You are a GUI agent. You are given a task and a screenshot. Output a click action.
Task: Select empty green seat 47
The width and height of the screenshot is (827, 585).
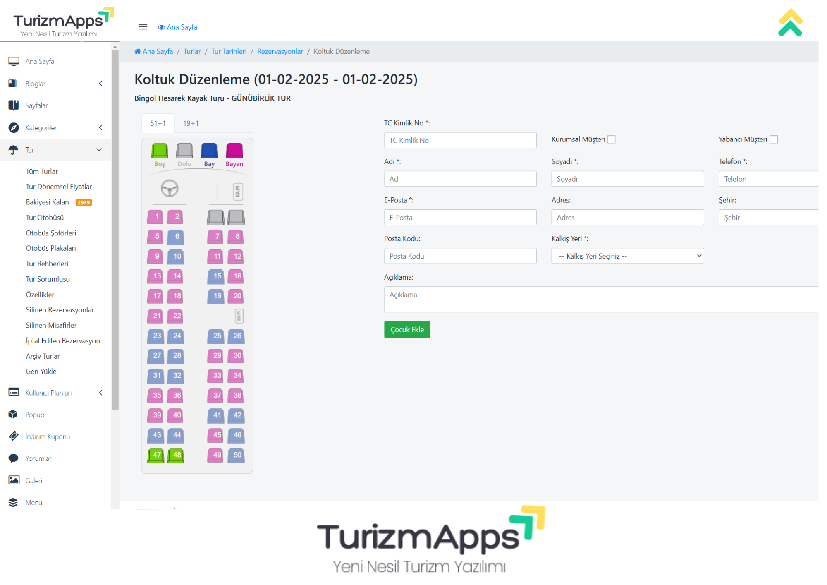[x=156, y=455]
